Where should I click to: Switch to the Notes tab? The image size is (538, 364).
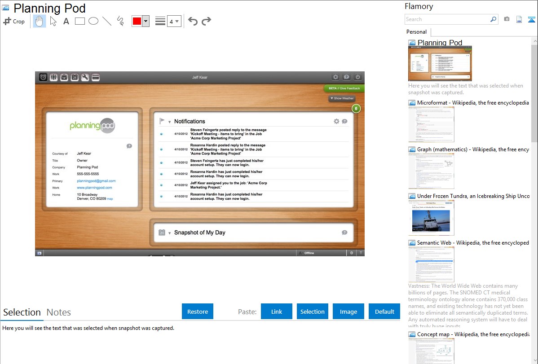59,312
